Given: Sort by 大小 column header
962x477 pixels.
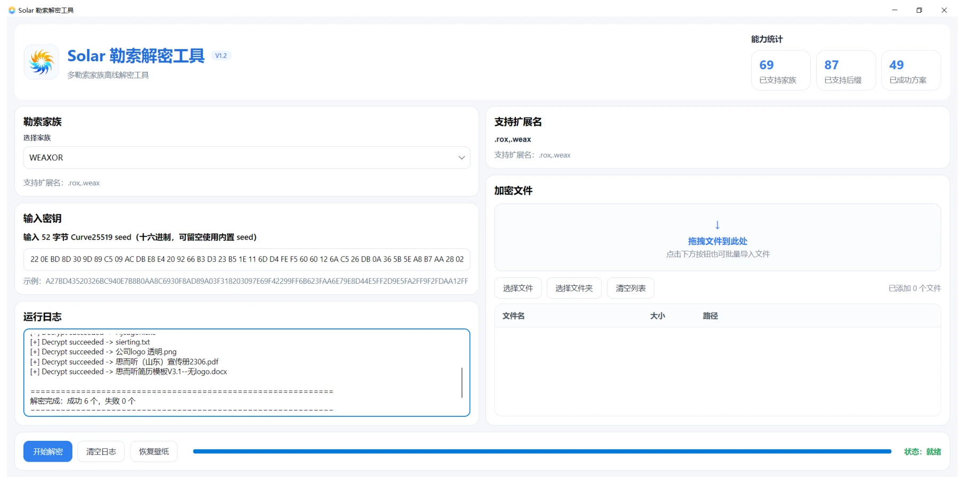Looking at the screenshot, I should pos(657,316).
